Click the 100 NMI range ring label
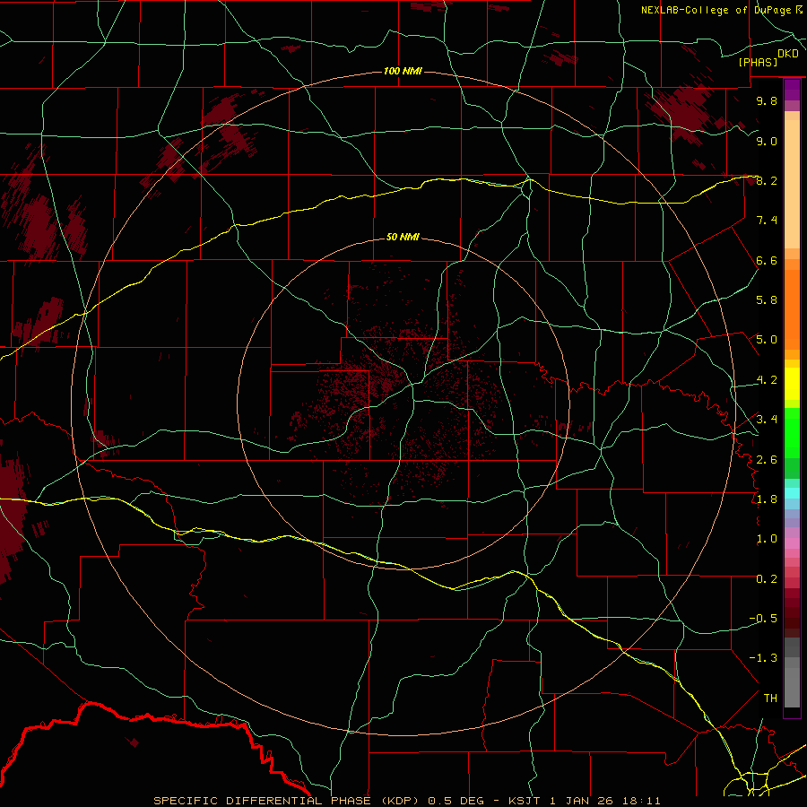807x807 pixels. click(x=403, y=71)
